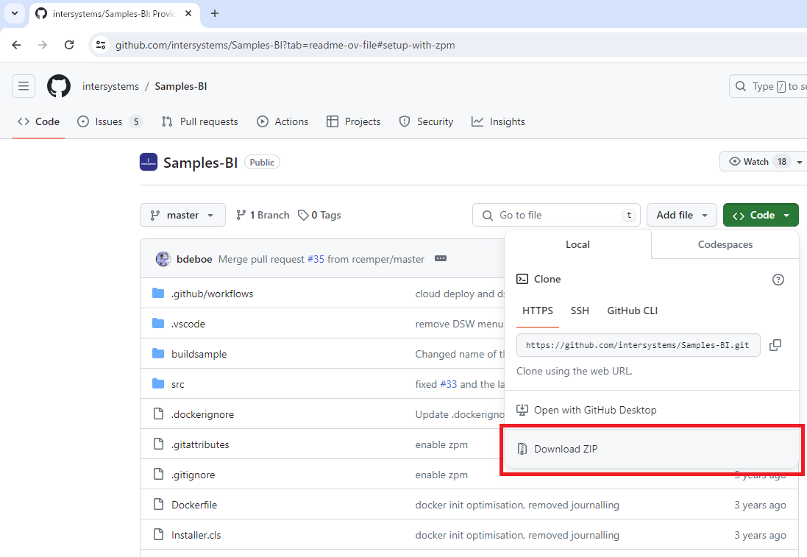Click Open with GitHub Desktop
The height and width of the screenshot is (557, 807).
point(594,410)
